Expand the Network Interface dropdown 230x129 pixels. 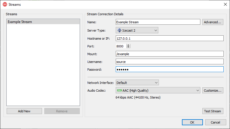click(x=137, y=83)
